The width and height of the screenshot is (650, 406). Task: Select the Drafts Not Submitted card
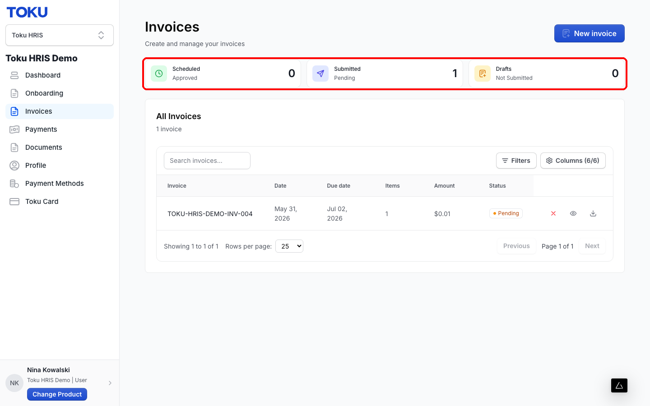click(x=547, y=74)
